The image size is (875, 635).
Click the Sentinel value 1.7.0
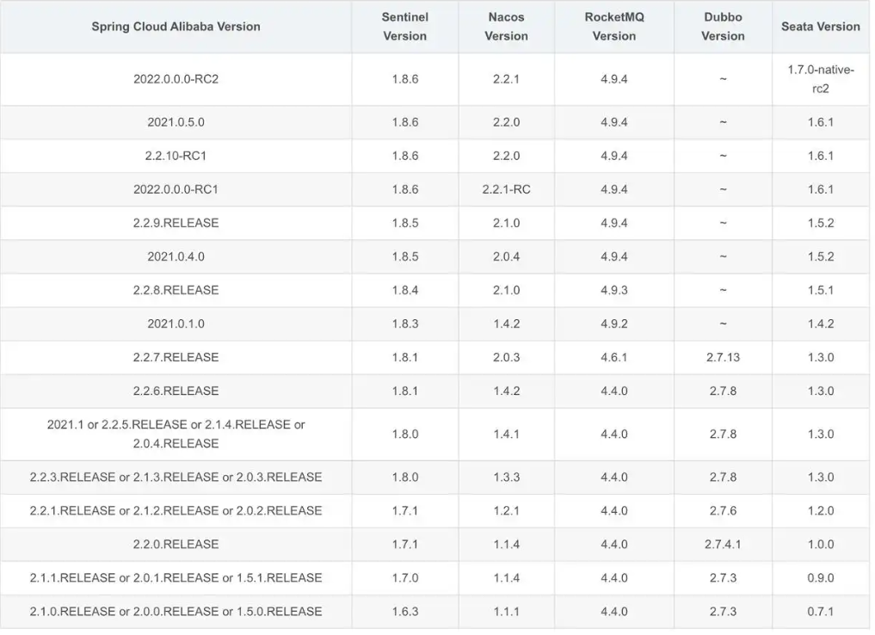[405, 577]
